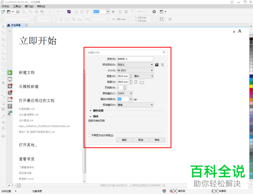Select the Get More download sidebar icon
Viewport: 253px width, 194px height.
tap(10, 113)
